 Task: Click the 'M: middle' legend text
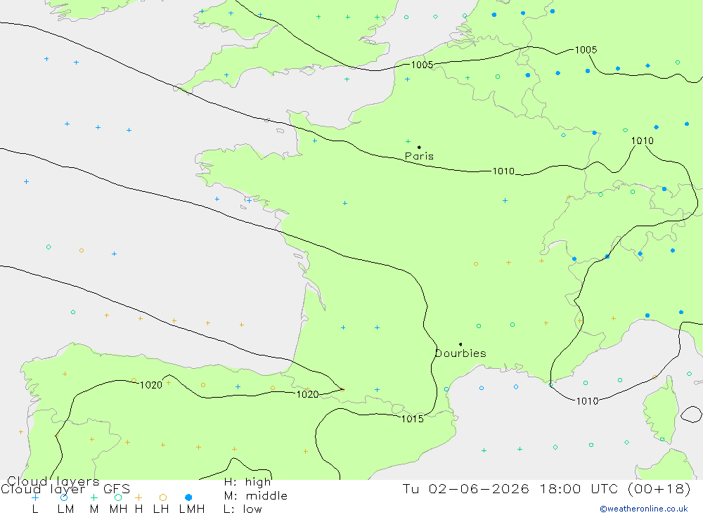(256, 496)
